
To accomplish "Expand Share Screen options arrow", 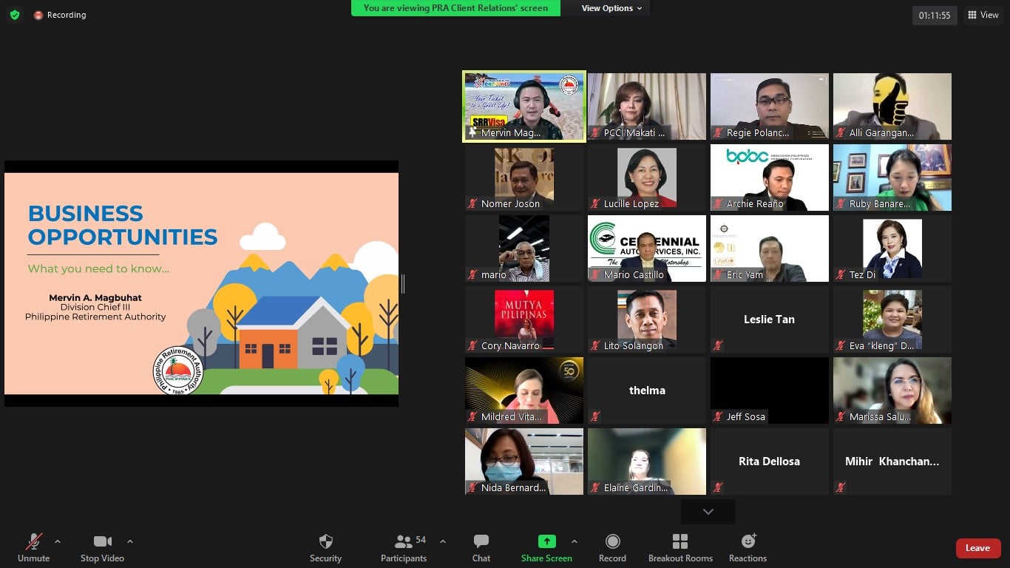I will click(x=575, y=541).
